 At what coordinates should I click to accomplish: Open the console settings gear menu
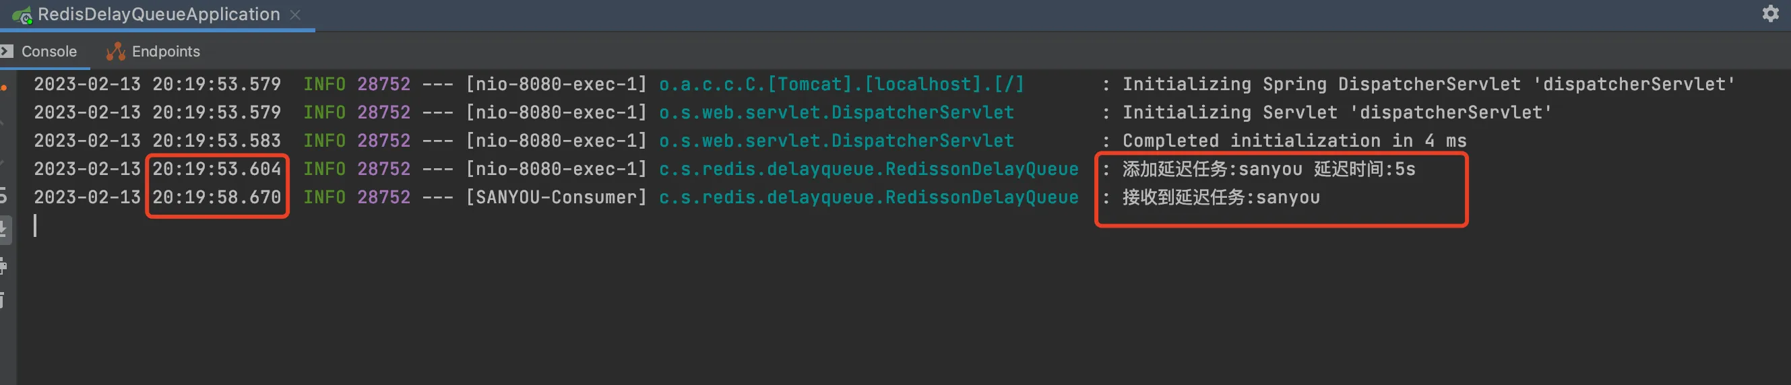click(1769, 14)
